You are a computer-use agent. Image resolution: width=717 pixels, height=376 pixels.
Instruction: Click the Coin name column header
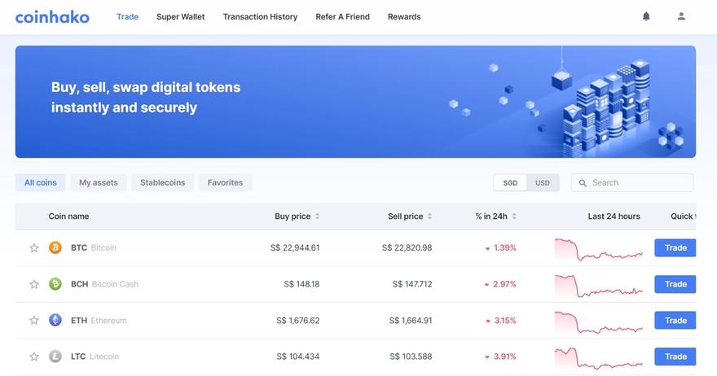68,216
